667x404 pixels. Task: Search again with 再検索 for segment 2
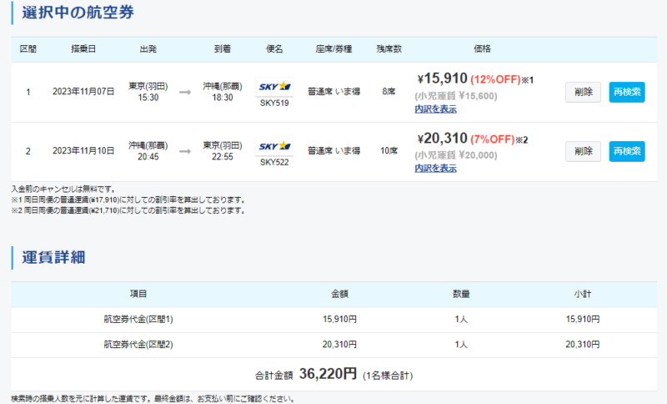tap(626, 151)
